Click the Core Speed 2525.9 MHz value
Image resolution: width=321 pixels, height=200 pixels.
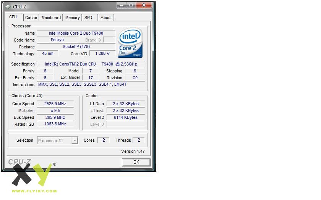point(55,104)
